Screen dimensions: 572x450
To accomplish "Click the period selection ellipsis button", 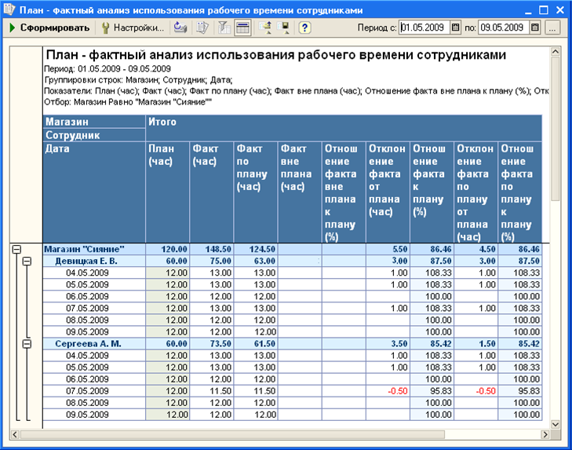I will tap(552, 27).
